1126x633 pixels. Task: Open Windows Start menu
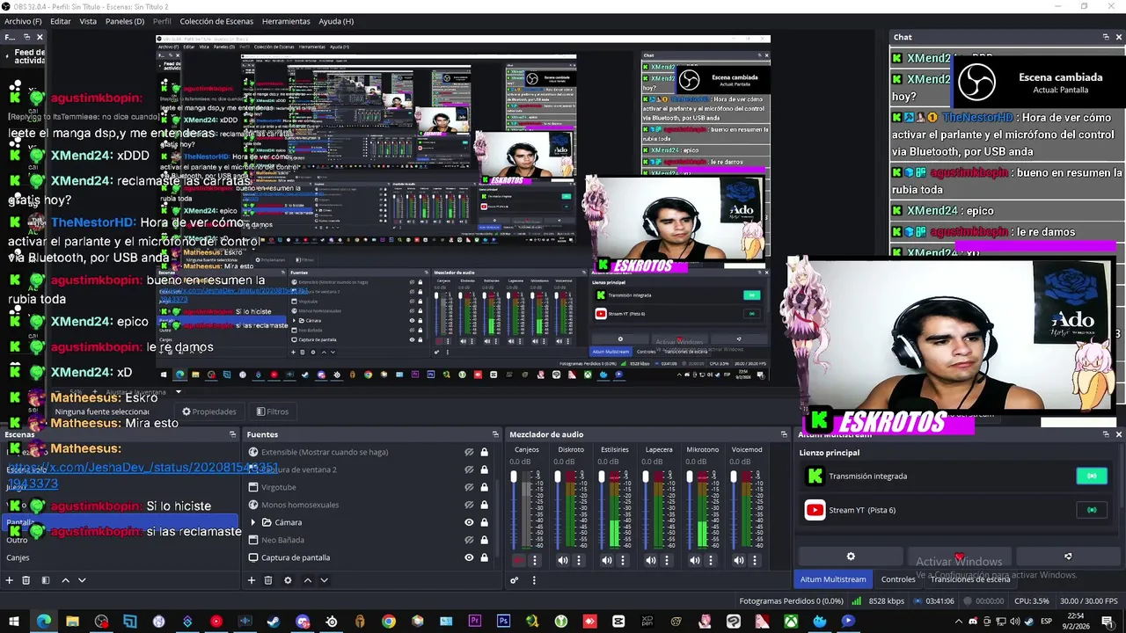pyautogui.click(x=16, y=622)
